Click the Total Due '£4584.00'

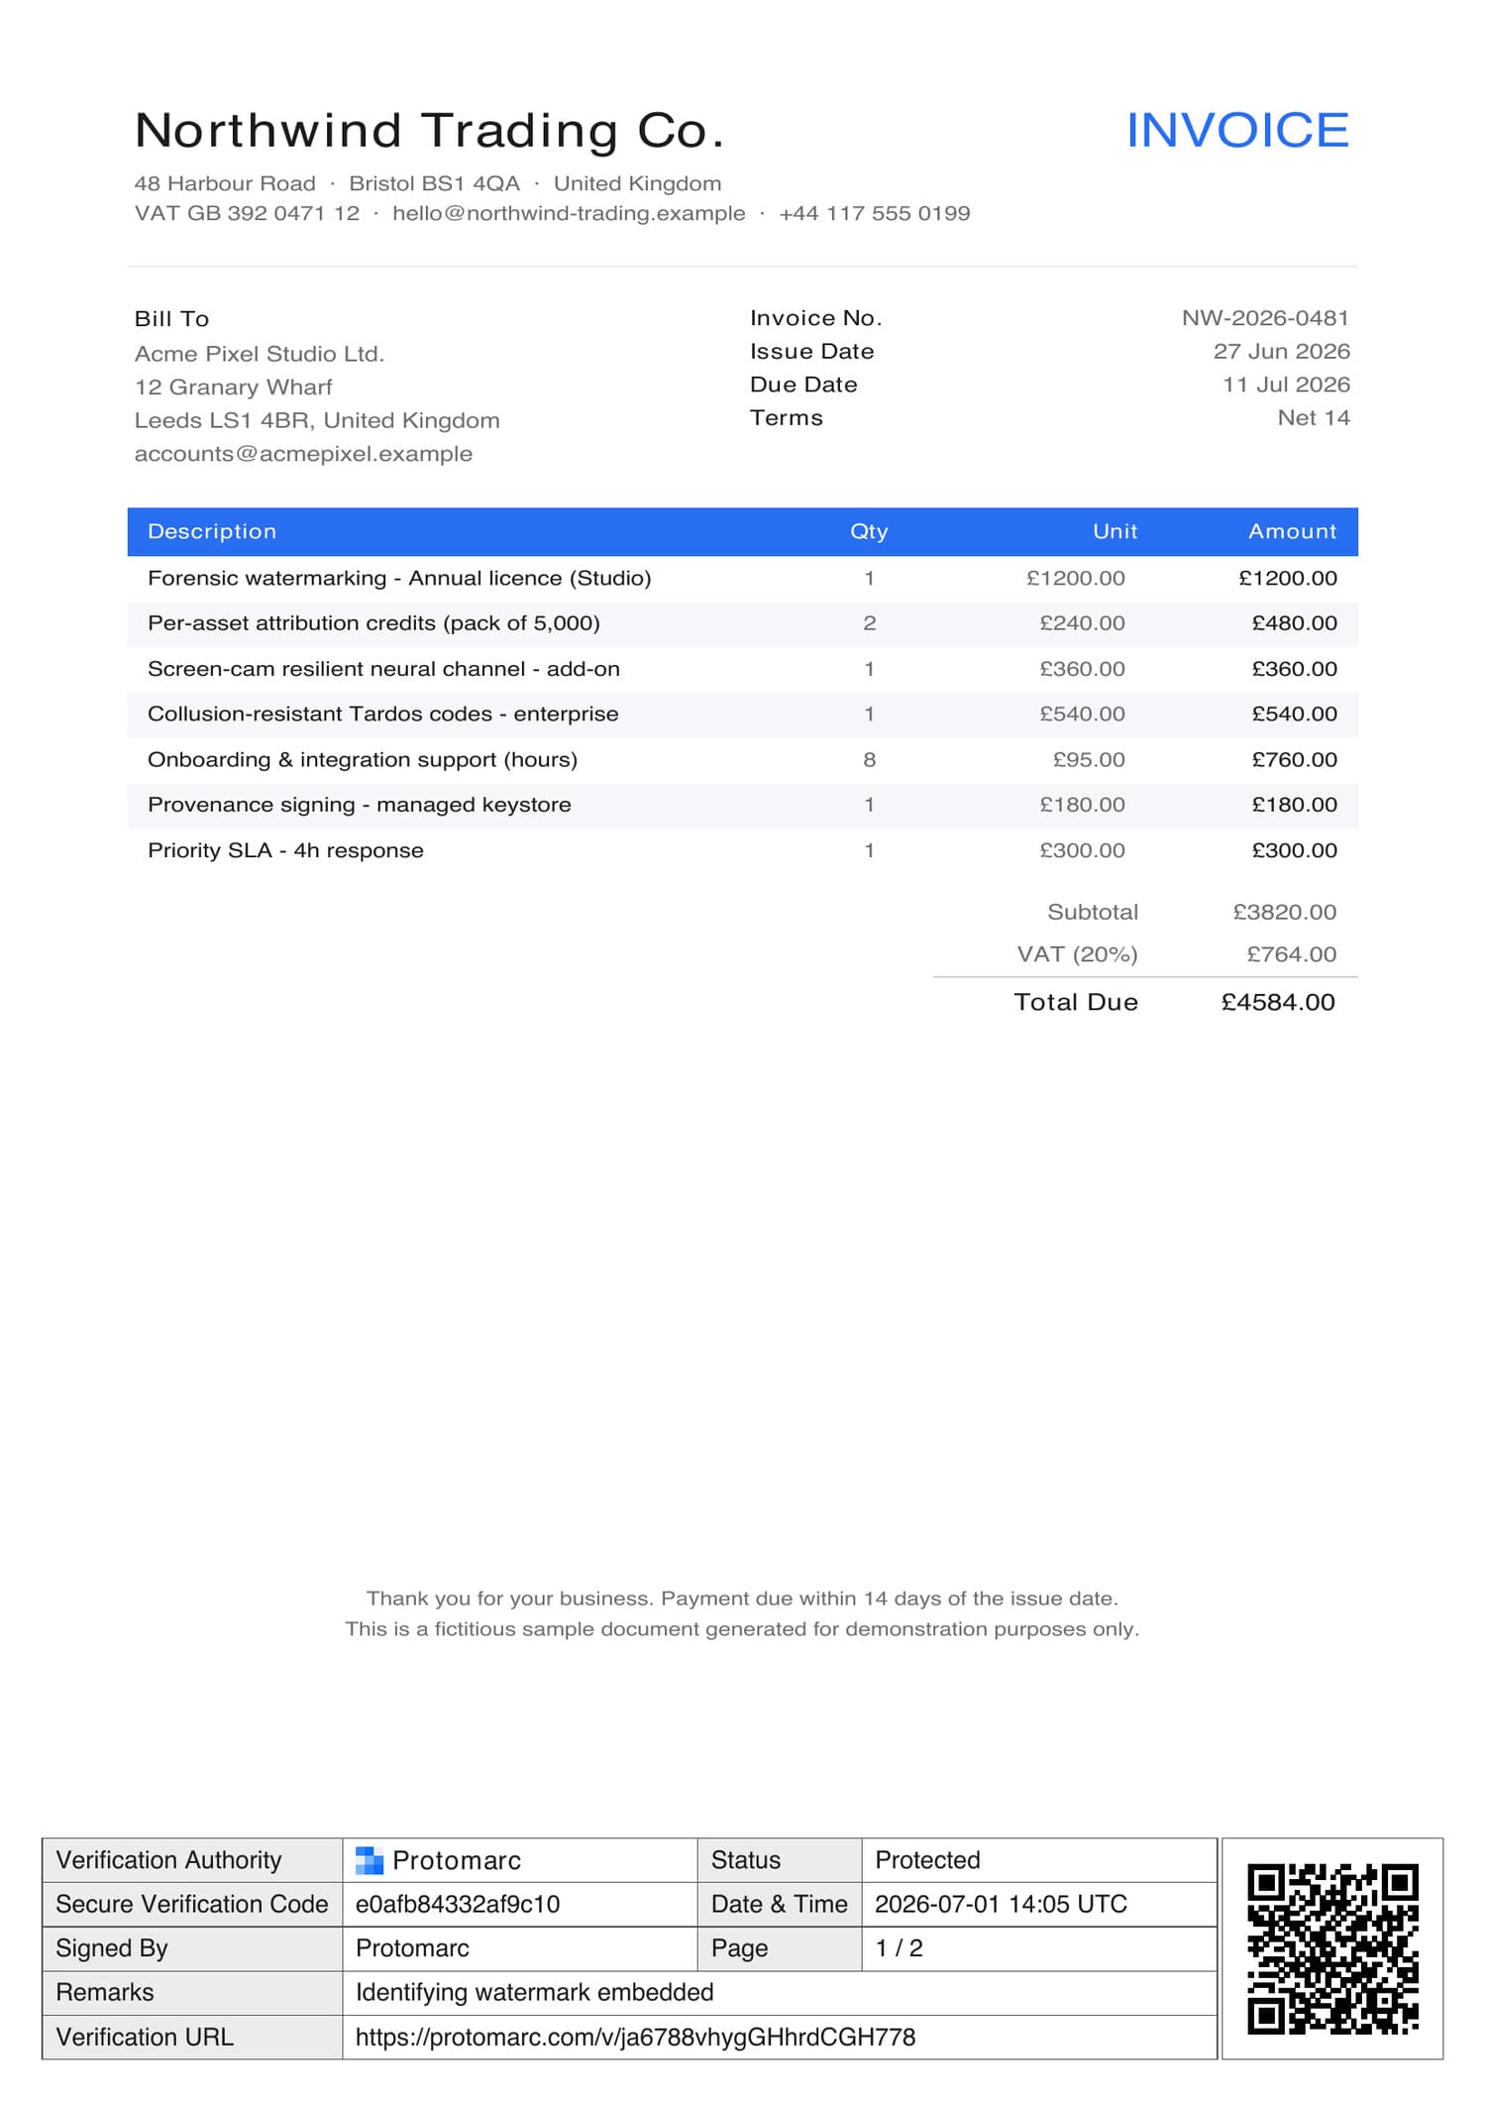[x=1278, y=1002]
